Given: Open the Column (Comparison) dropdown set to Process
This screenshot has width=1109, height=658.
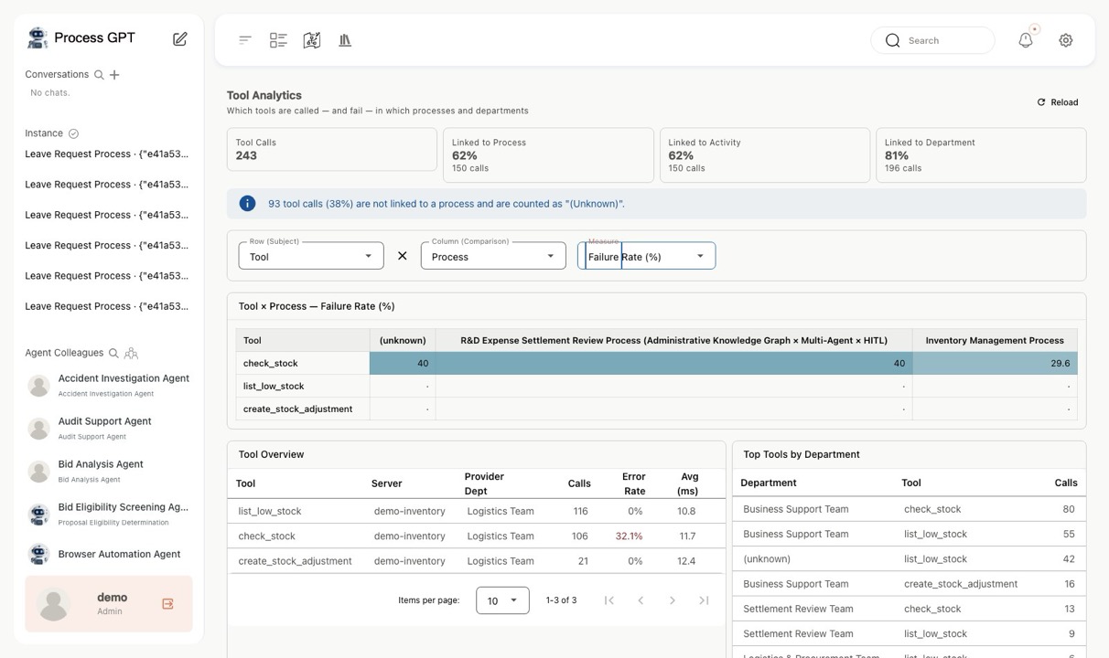Looking at the screenshot, I should (x=493, y=256).
